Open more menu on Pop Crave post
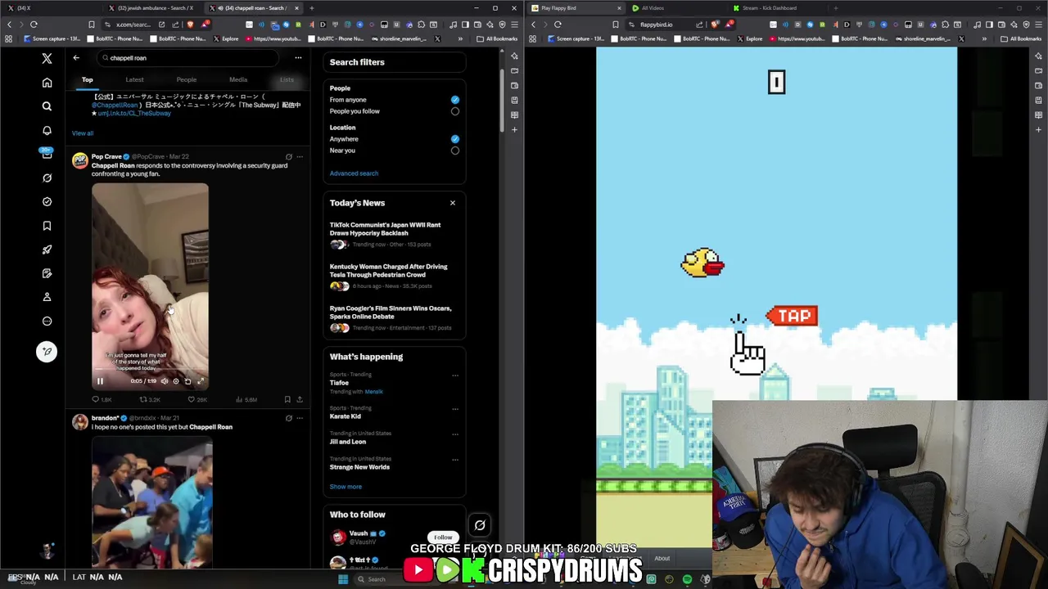The height and width of the screenshot is (589, 1048). [300, 157]
